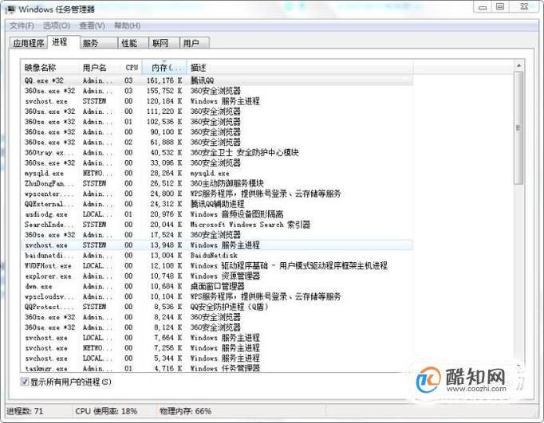Select the mysqld.exe process row
The width and height of the screenshot is (544, 423).
point(217,173)
